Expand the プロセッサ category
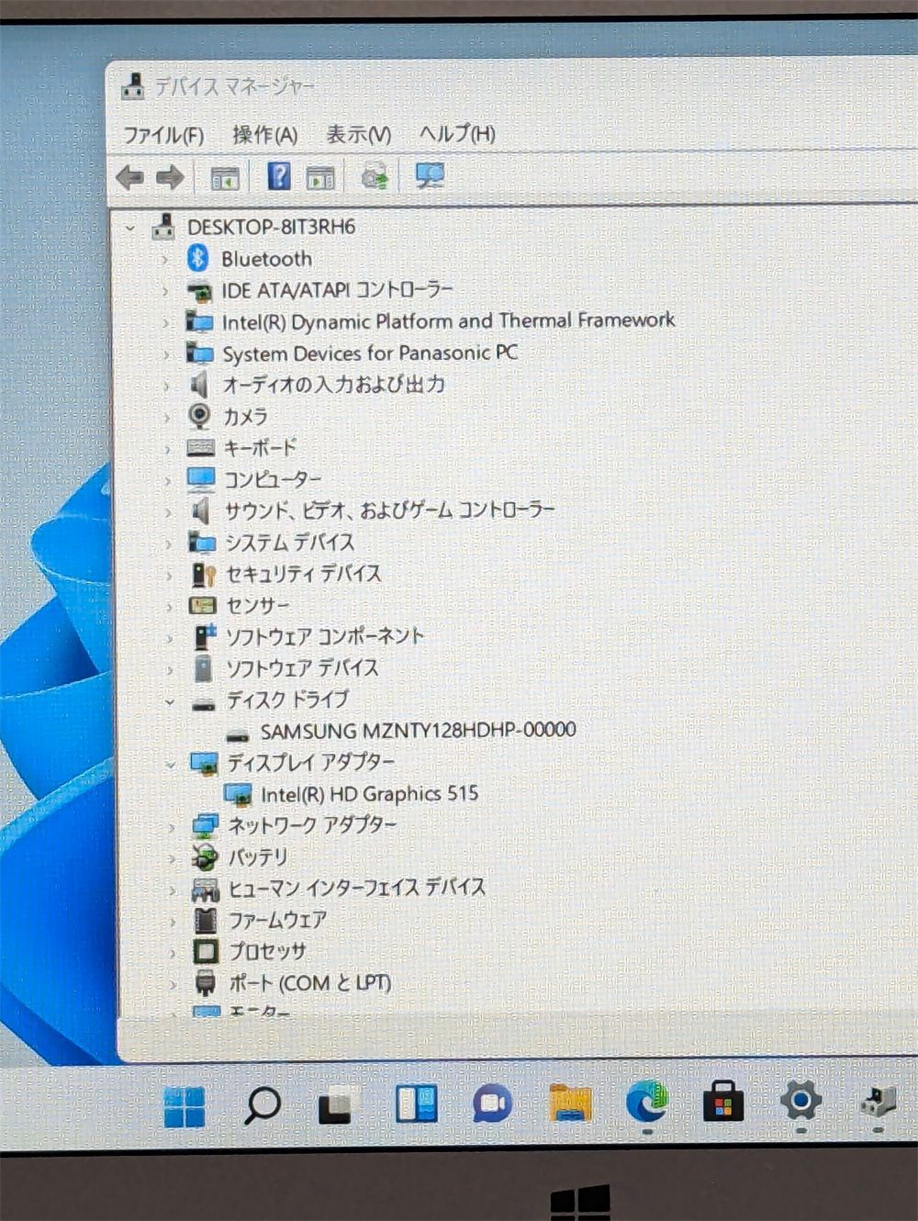The width and height of the screenshot is (918, 1221). coord(172,953)
